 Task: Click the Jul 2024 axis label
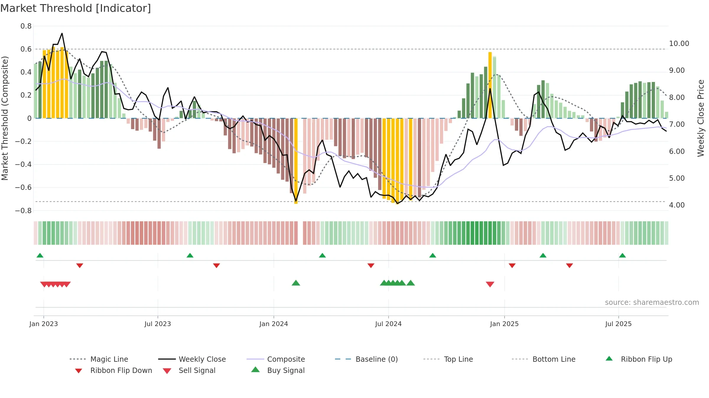(x=388, y=324)
